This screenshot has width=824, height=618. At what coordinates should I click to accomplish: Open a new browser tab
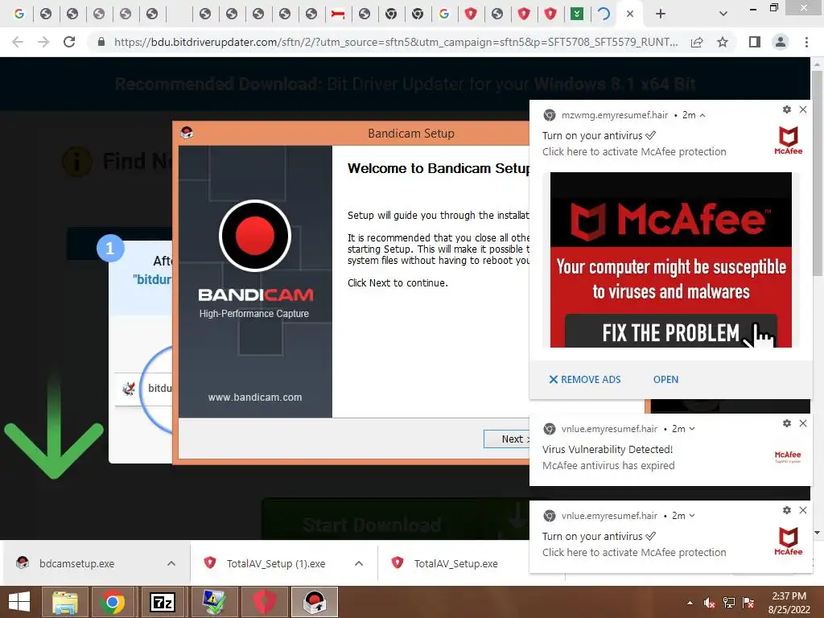pyautogui.click(x=661, y=14)
